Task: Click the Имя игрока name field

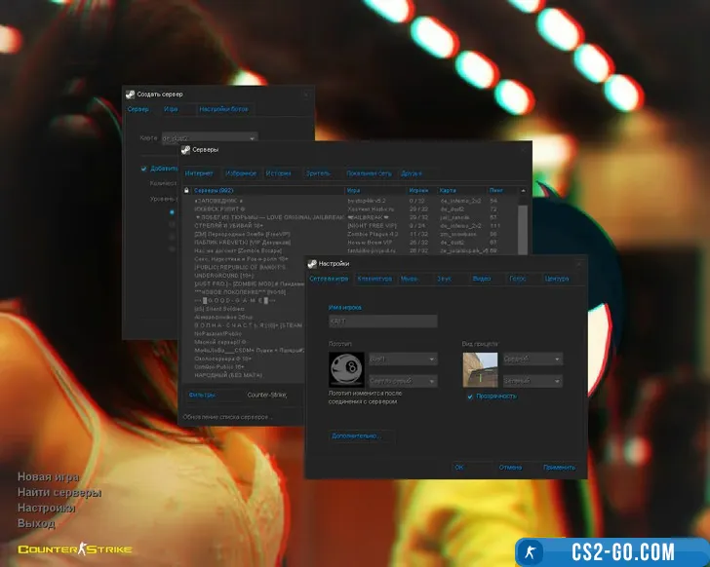Action: [x=382, y=321]
